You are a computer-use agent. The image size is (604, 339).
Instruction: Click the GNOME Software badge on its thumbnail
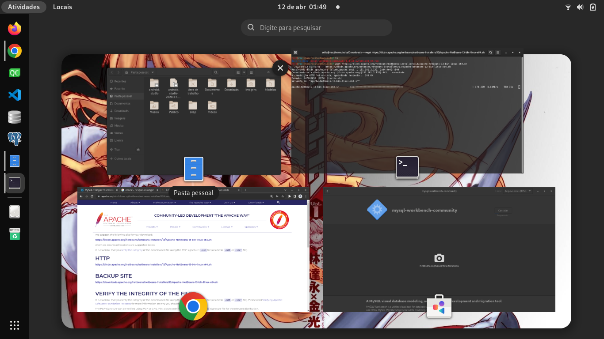coord(439,306)
